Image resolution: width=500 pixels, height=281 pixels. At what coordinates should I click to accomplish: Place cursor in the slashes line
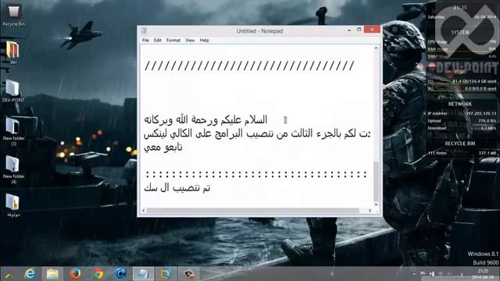(x=249, y=66)
